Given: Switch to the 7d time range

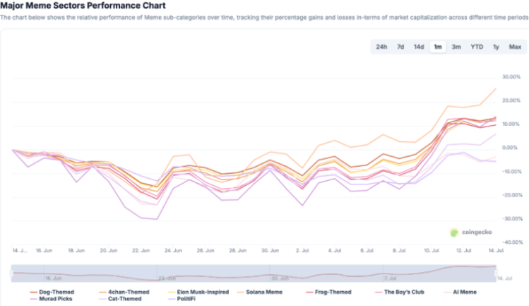Looking at the screenshot, I should point(400,47).
